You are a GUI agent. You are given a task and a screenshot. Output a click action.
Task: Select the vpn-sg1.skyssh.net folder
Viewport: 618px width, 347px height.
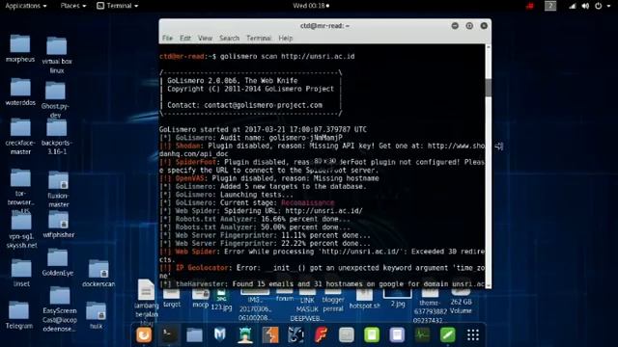click(21, 231)
